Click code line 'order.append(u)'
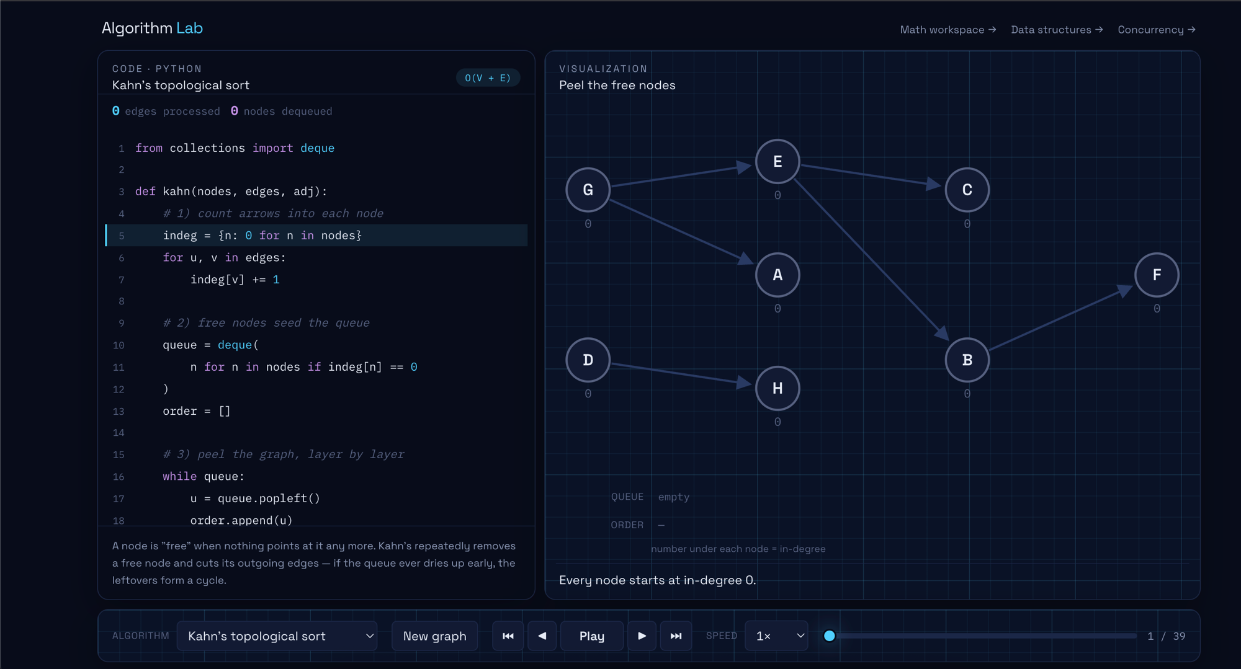Screen dimensions: 1241x669 (241, 520)
